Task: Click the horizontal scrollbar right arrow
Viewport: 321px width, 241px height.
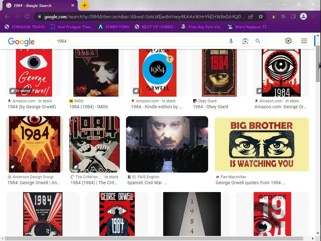Action: tap(313, 238)
